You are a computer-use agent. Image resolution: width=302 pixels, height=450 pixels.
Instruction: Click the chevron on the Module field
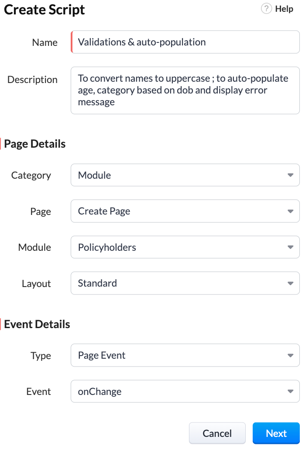click(291, 247)
